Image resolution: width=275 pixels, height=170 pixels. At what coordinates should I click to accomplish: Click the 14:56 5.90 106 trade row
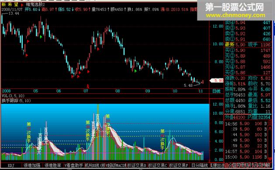click(246, 124)
